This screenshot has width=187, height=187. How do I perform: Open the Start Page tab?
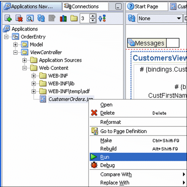point(147,7)
